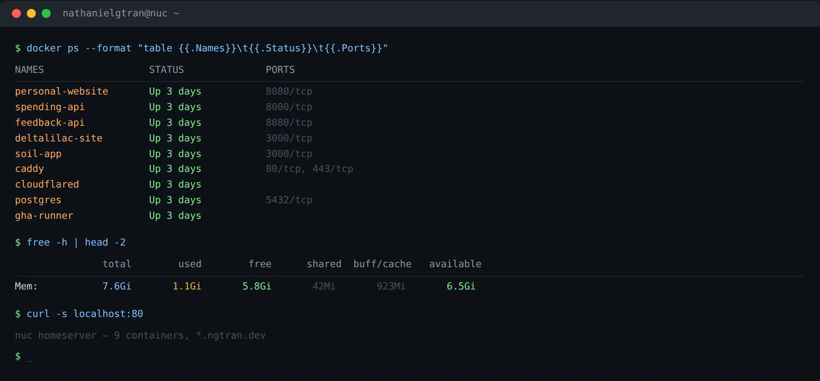
Task: Click the 8000/tcp port of spending-api
Action: tap(289, 107)
